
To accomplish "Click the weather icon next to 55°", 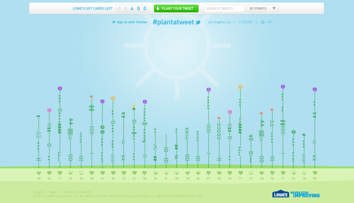I will tap(263, 22).
